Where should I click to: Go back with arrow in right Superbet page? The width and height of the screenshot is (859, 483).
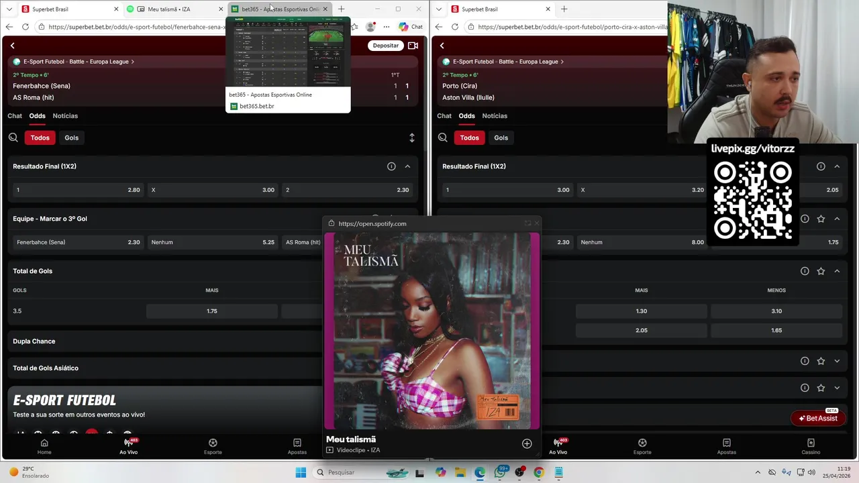tap(442, 46)
